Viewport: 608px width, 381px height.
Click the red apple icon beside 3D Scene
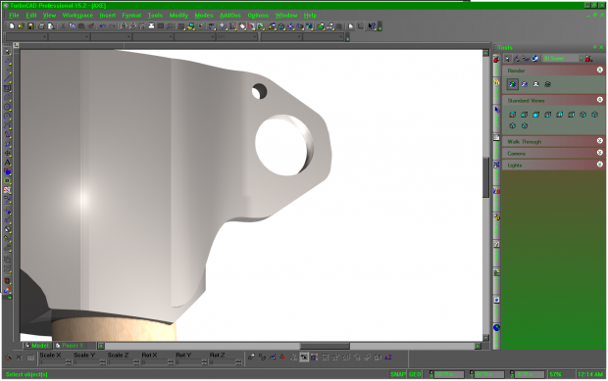(588, 59)
